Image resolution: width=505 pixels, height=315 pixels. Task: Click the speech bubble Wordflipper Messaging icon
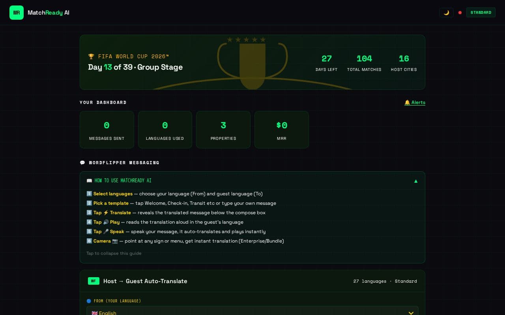(82, 163)
